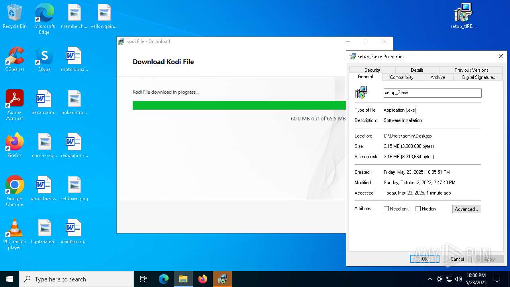Open the VLC media player shortcut
Screen dimensions: 510x287
pyautogui.click(x=15, y=234)
